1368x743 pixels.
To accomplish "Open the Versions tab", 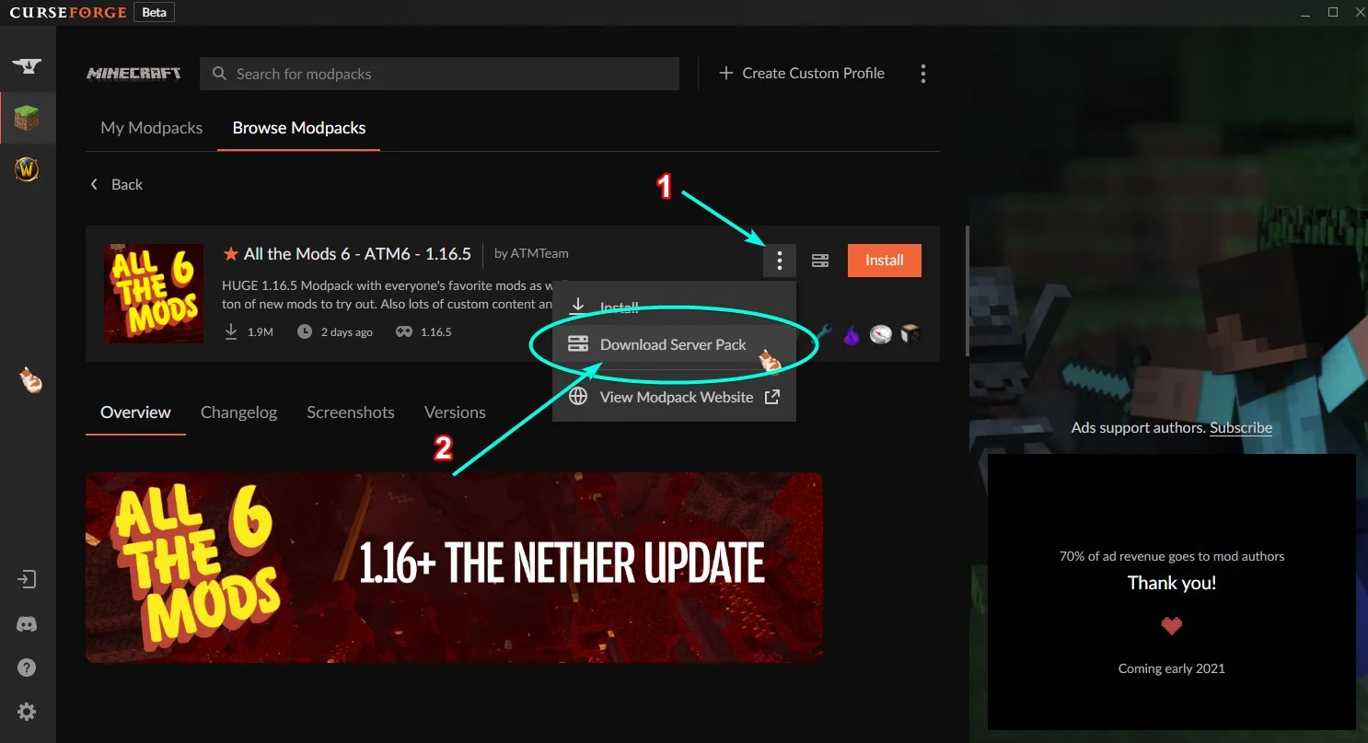I will [x=455, y=412].
